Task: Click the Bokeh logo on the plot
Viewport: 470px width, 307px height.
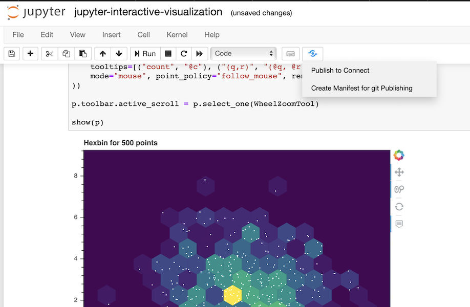Action: [x=398, y=155]
